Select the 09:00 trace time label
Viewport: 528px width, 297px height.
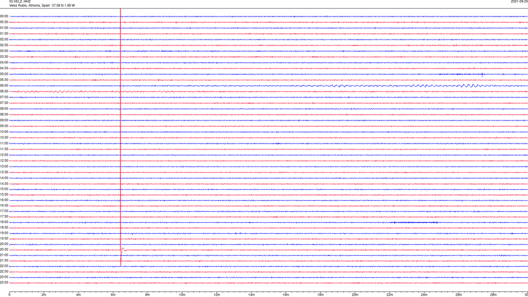[4, 120]
